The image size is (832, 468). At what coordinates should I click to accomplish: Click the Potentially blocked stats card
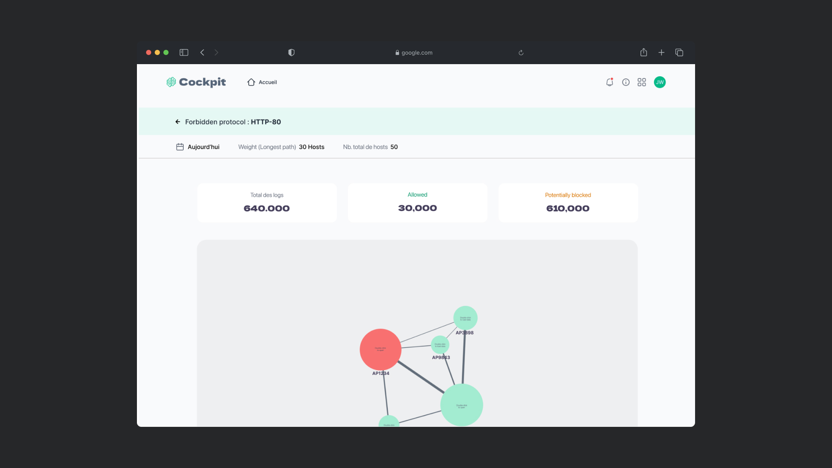click(x=568, y=203)
